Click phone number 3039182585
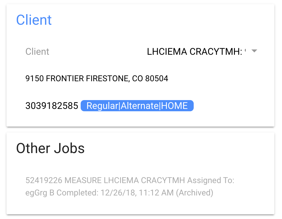This screenshot has width=282, height=219. pos(52,105)
